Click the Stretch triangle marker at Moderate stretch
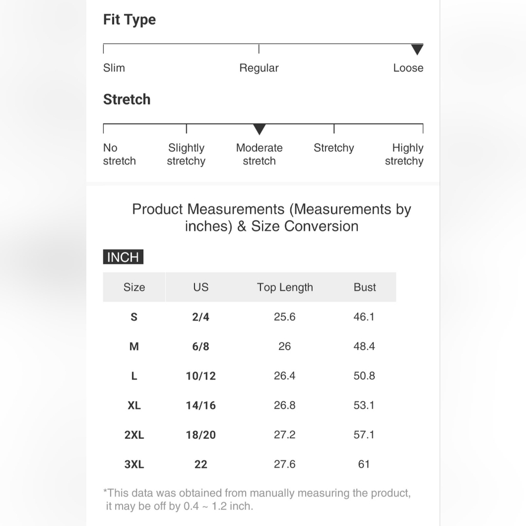 click(x=259, y=129)
